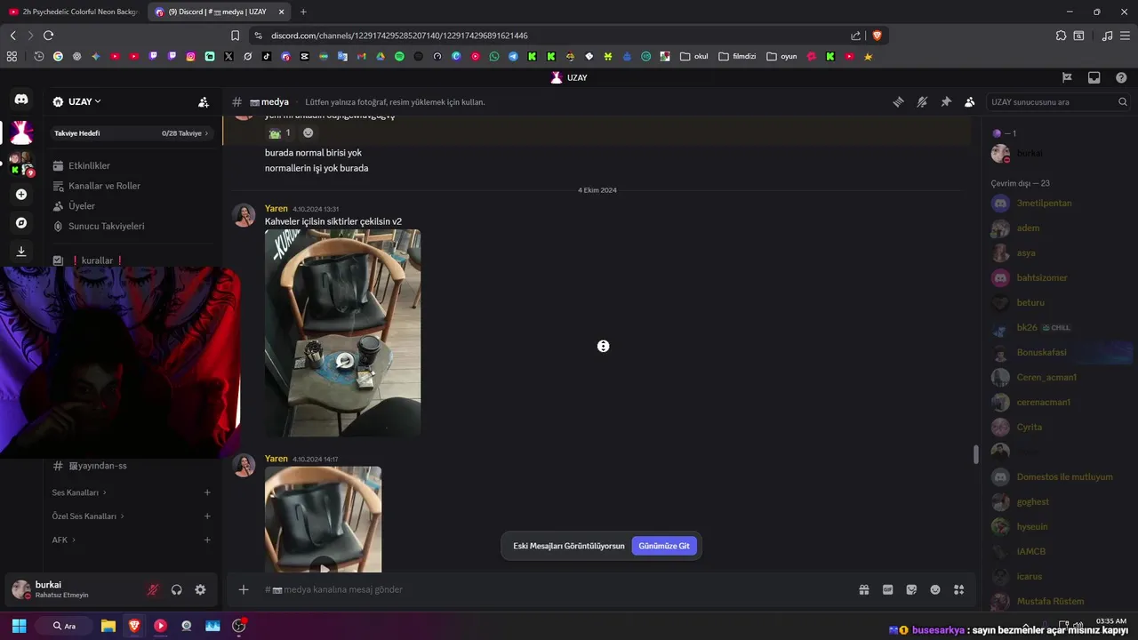Invite people icon next to UZAY header
The width and height of the screenshot is (1138, 640).
click(204, 101)
